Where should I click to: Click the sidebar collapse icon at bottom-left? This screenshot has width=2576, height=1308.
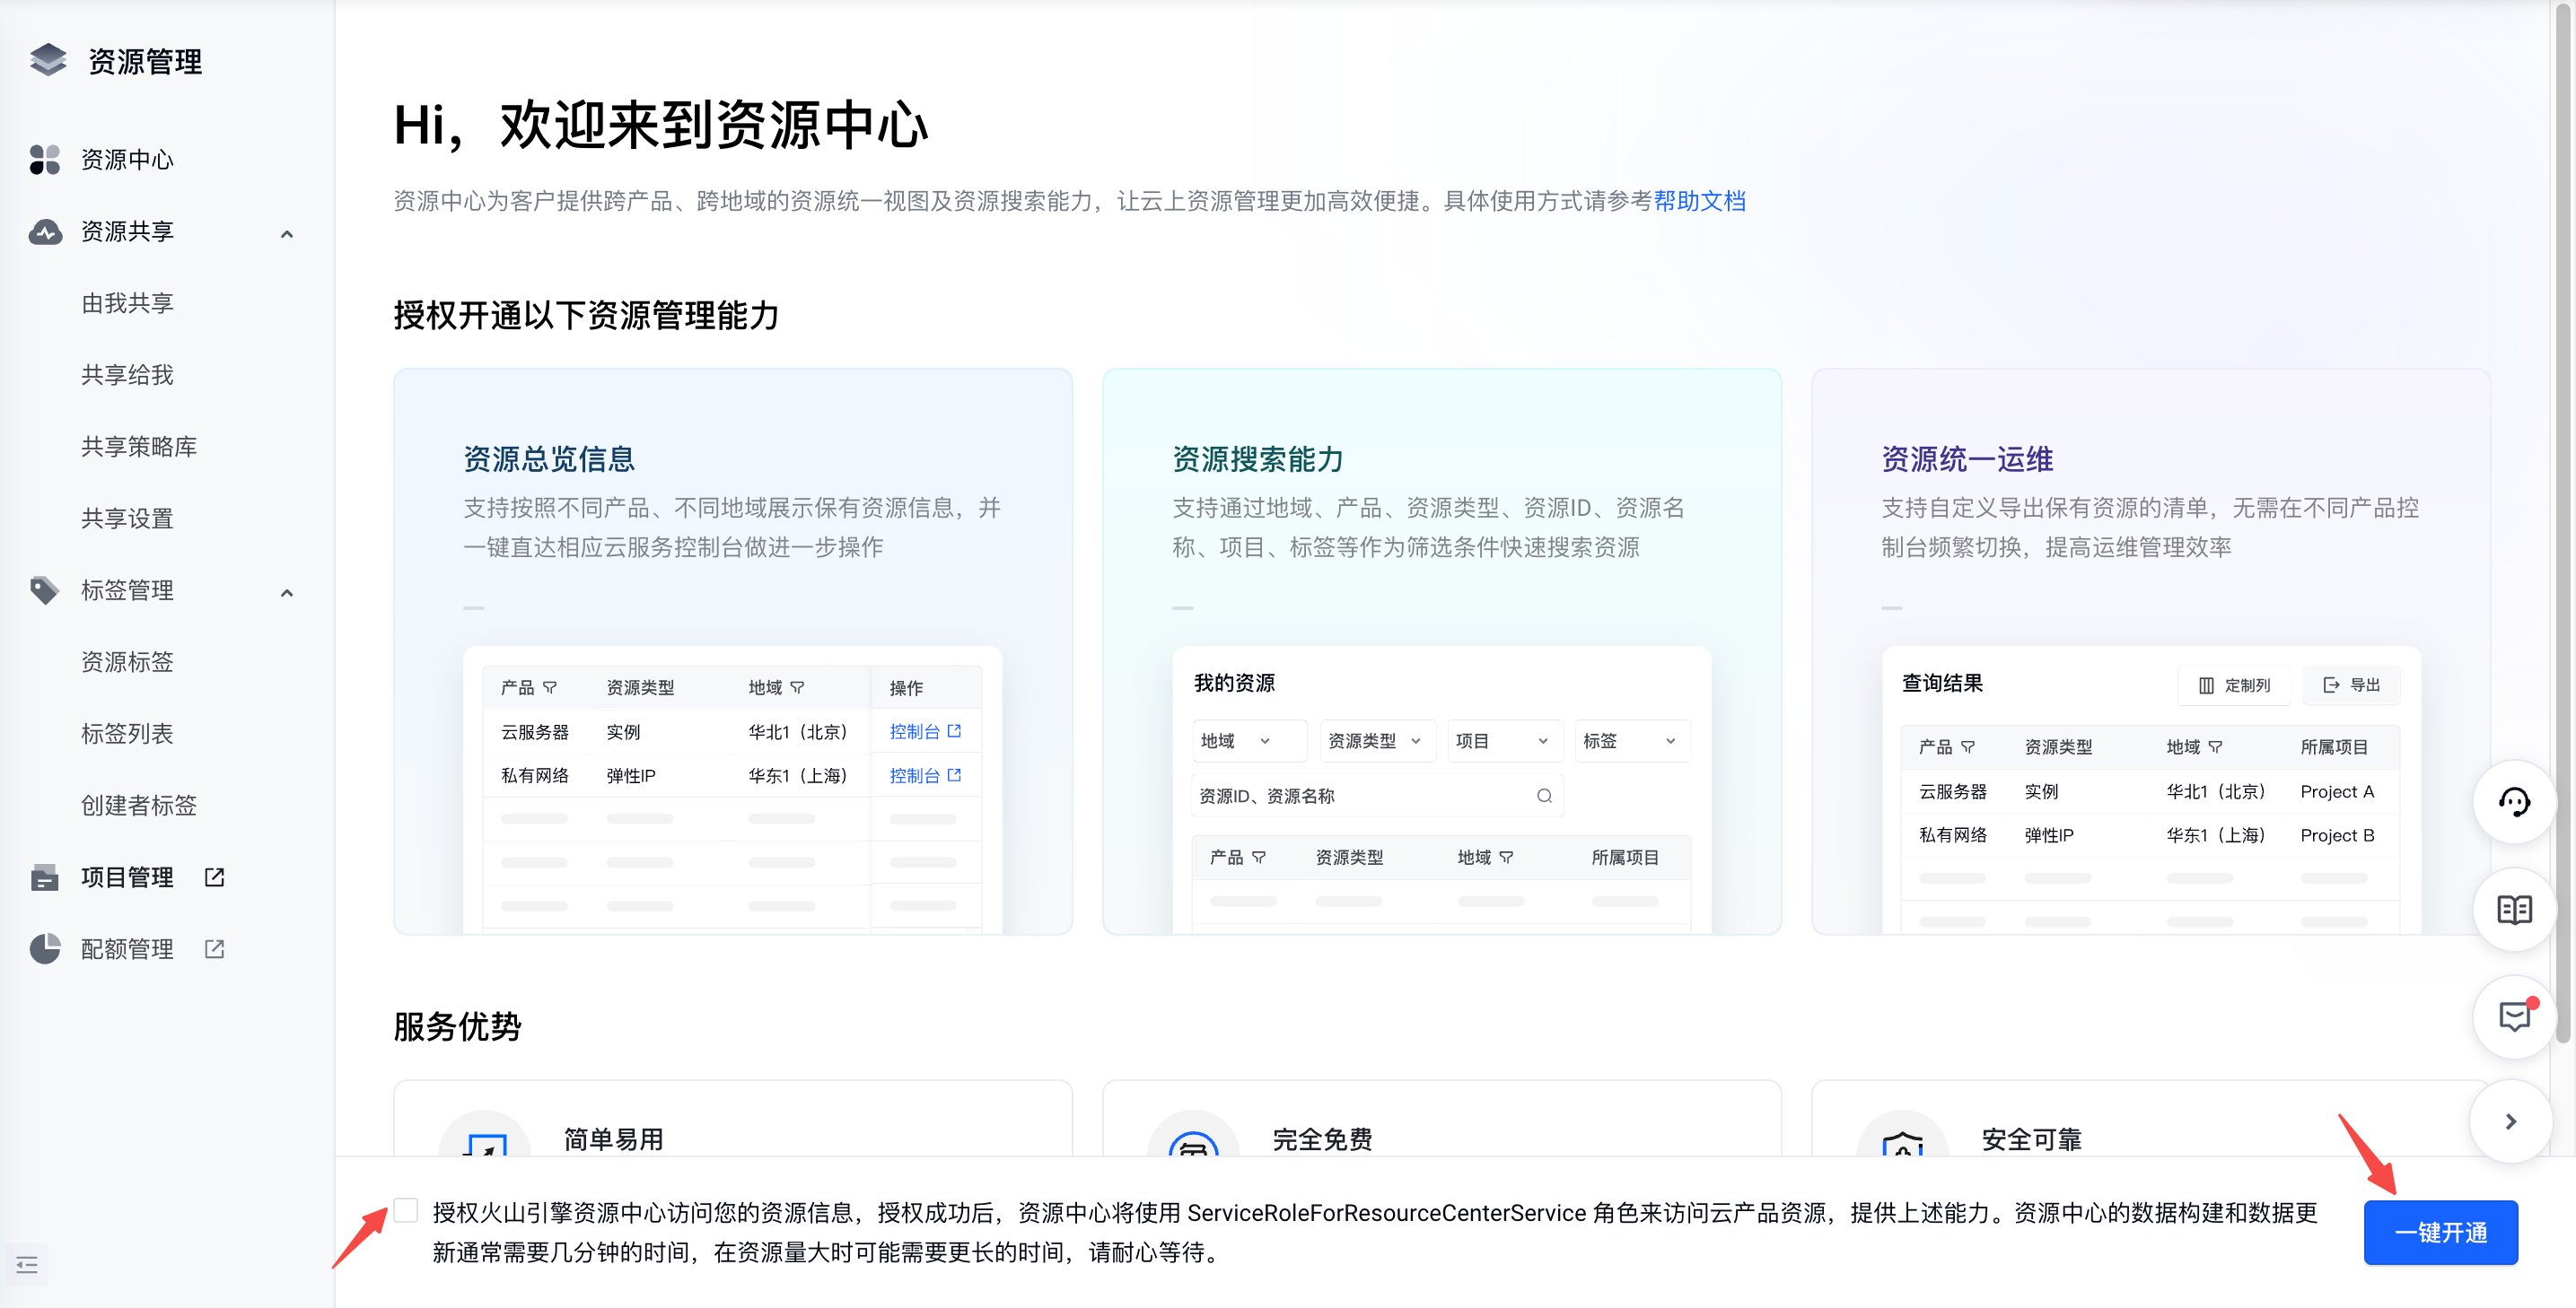click(27, 1265)
